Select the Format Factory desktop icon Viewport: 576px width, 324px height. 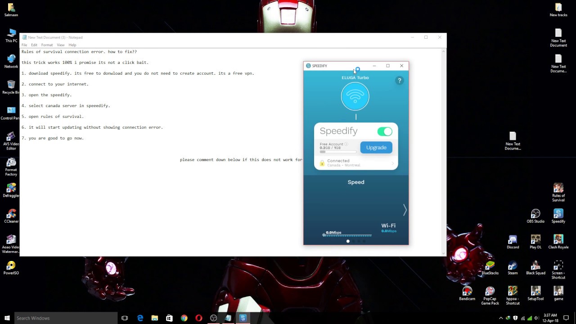[x=11, y=167]
